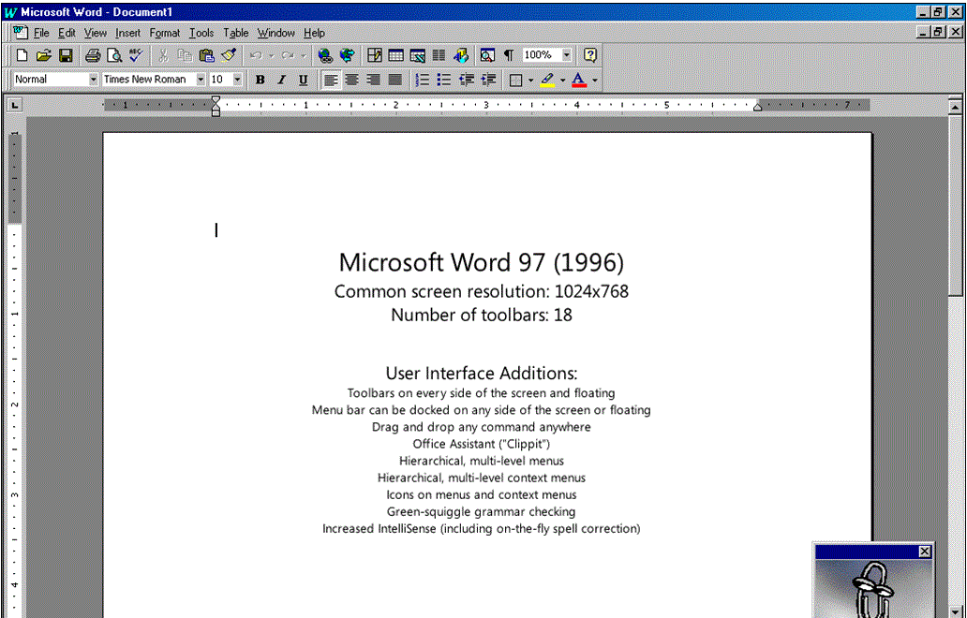Close the Clippit assistant window
The width and height of the screenshot is (967, 618).
(x=925, y=552)
